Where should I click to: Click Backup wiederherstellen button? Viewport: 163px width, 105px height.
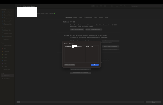pyautogui.click(x=111, y=49)
